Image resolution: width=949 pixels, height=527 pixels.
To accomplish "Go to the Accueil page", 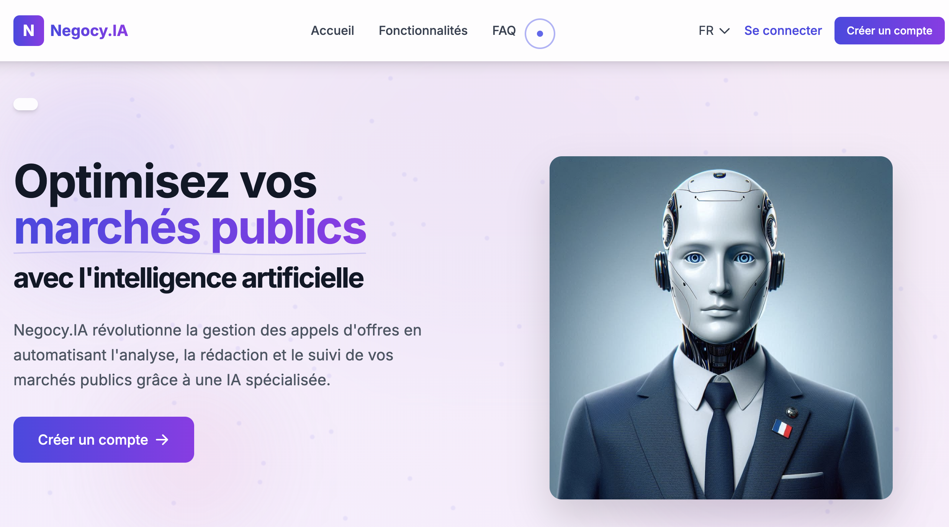I will (332, 31).
